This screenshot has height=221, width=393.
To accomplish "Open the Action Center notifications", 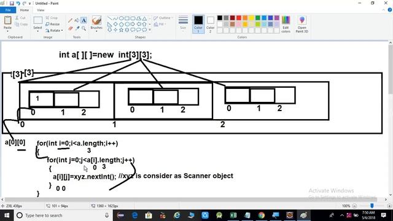I will [384, 215].
